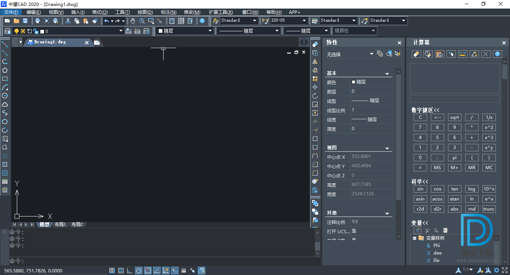510x275 pixels.
Task: Create a new drawing file
Action: (x=7, y=21)
